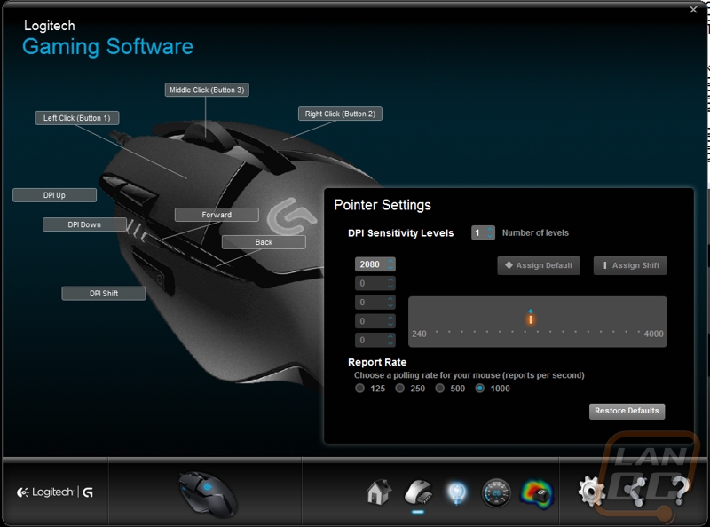Click the Back button label

(264, 242)
